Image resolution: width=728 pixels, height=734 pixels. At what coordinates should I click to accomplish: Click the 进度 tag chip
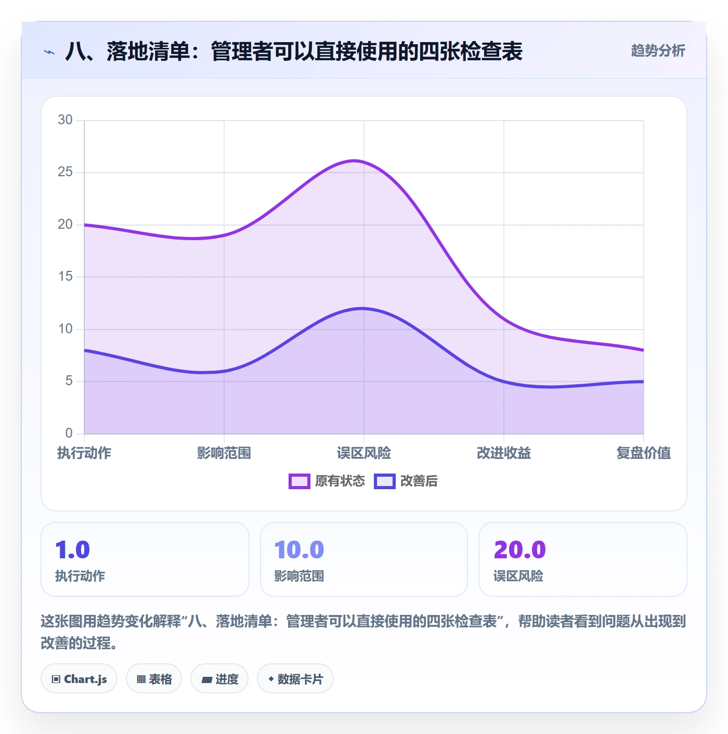[x=219, y=678]
